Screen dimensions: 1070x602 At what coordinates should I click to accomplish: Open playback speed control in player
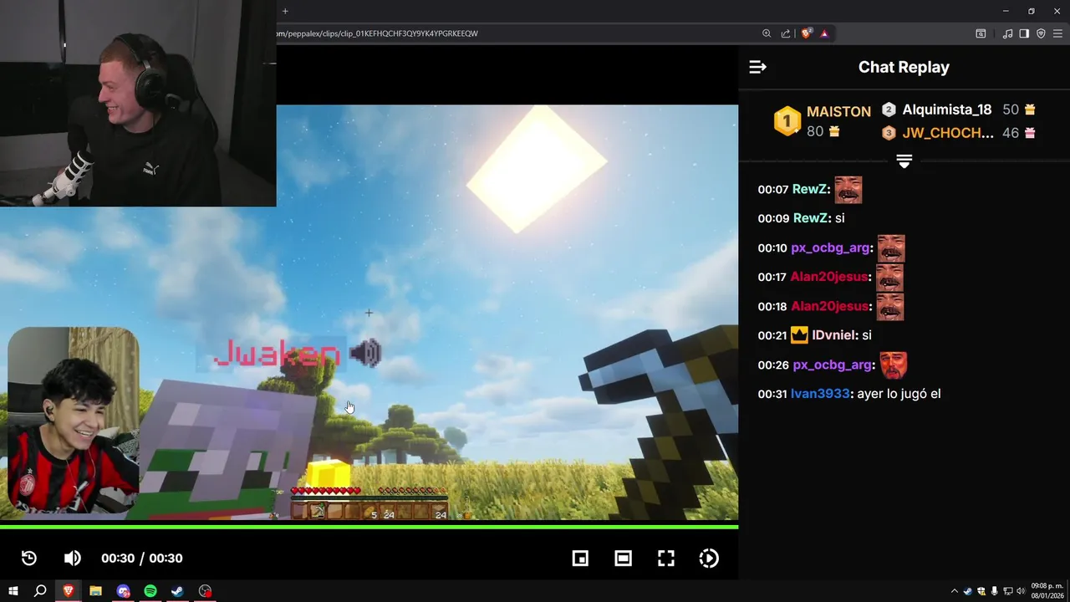click(x=709, y=559)
